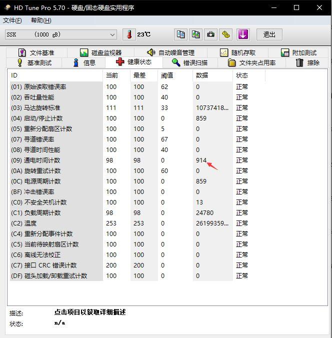
Task: Select the (08) 寻道时间性能 row
Action: tap(137, 150)
